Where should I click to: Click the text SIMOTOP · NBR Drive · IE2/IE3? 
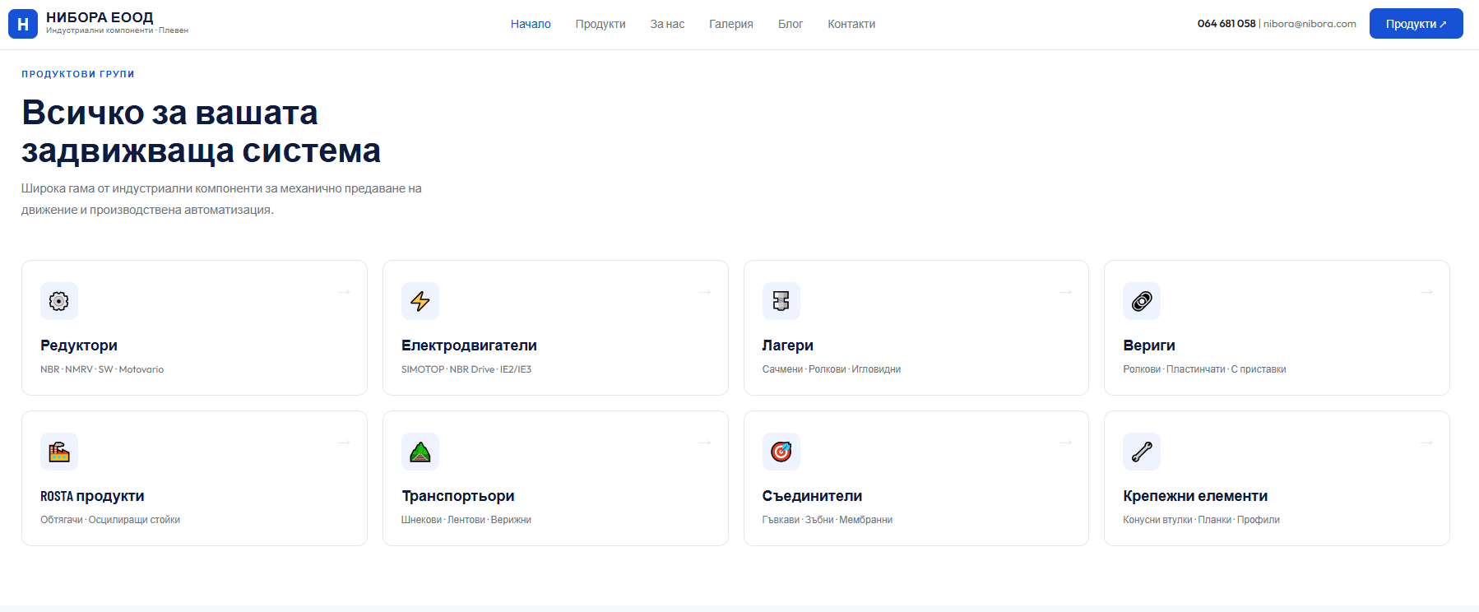pyautogui.click(x=466, y=369)
